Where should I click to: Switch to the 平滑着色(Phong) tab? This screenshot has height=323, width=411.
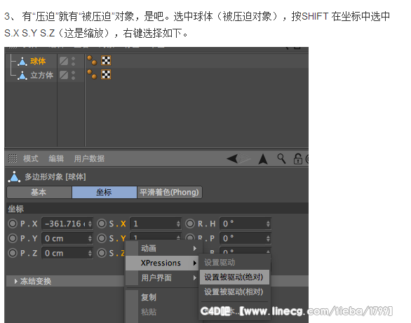[170, 193]
